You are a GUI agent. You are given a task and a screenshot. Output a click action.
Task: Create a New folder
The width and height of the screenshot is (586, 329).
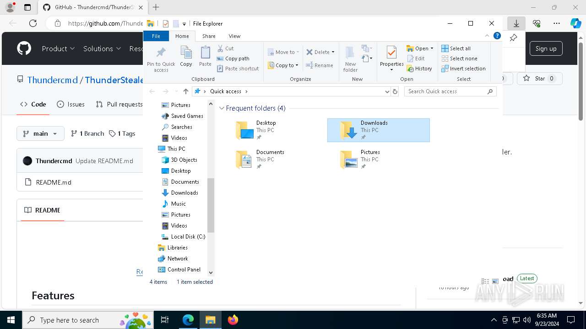tap(350, 59)
